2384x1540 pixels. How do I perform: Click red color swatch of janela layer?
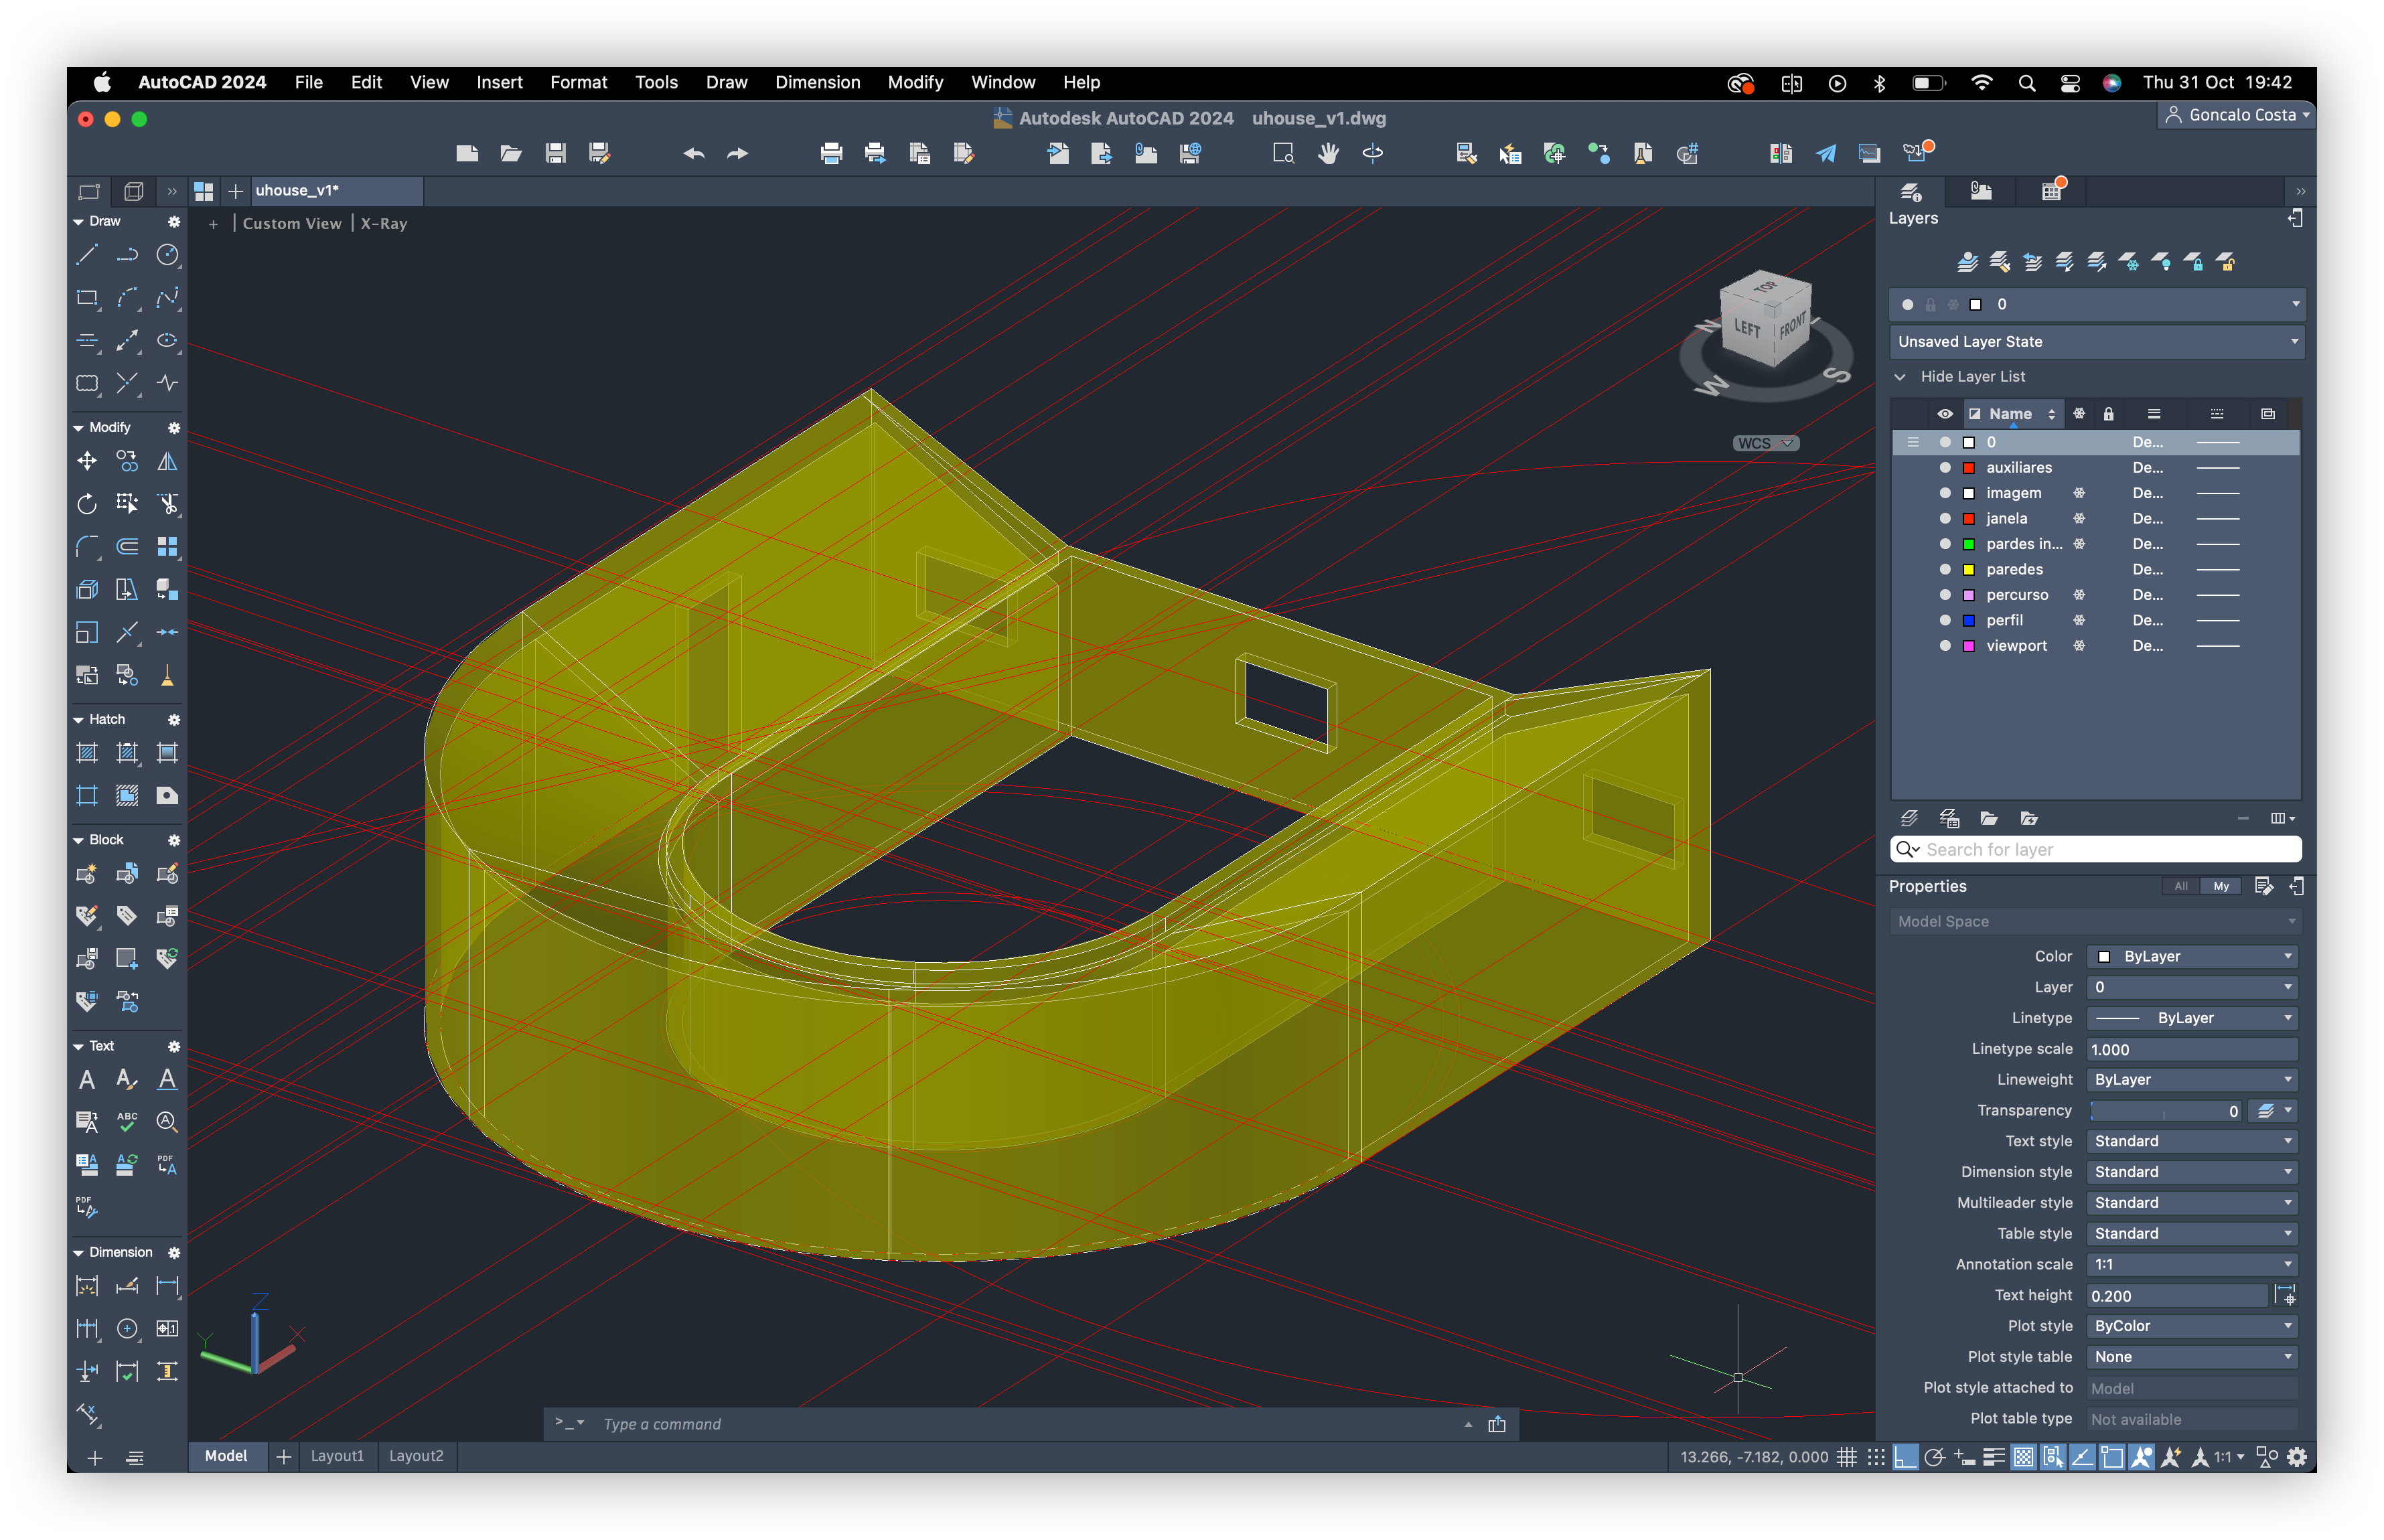coord(1969,518)
